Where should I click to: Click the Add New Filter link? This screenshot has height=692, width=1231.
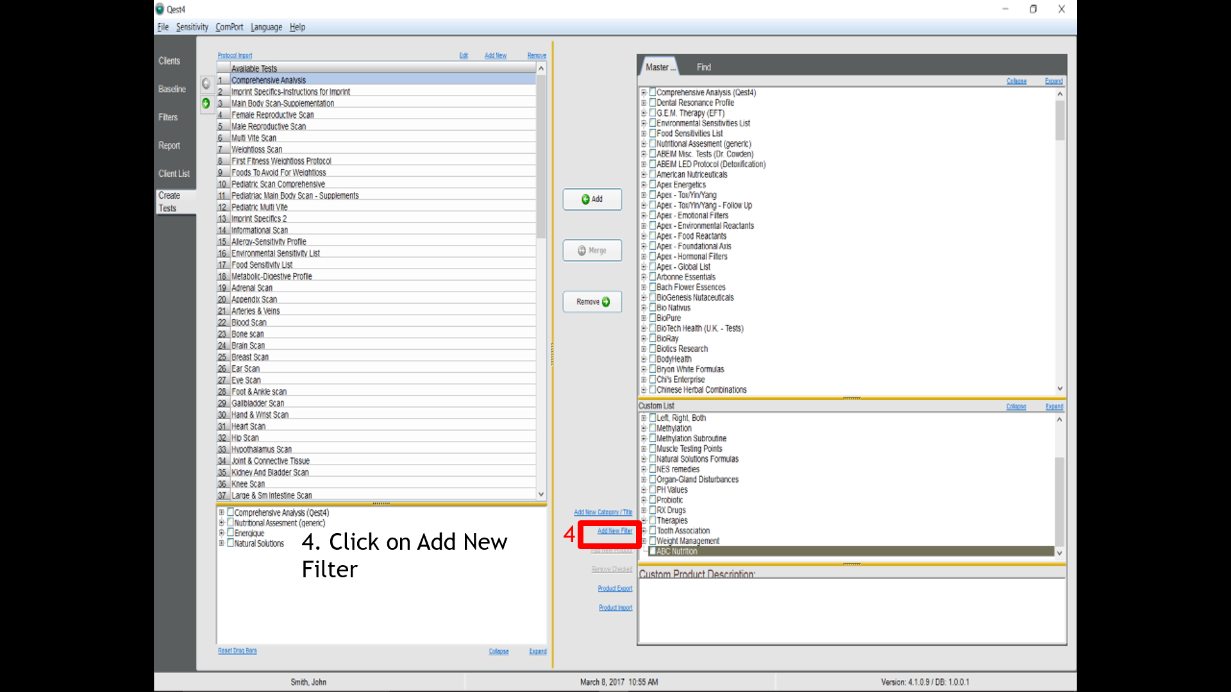614,531
